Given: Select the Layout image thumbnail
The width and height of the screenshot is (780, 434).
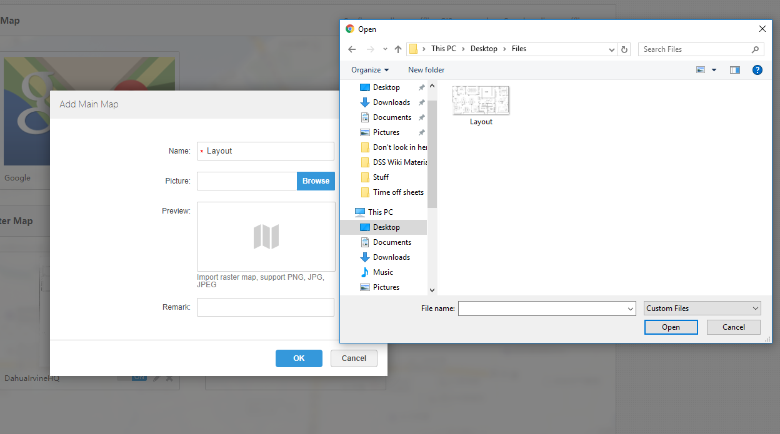Looking at the screenshot, I should tap(481, 101).
